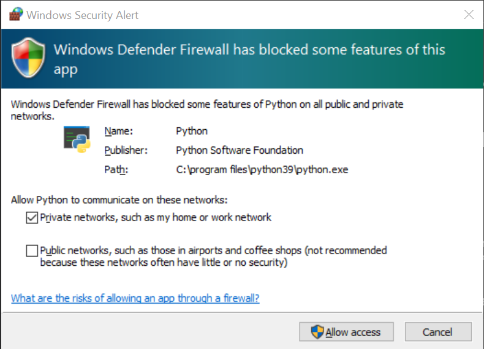484x349 pixels.
Task: Click the Python Software Foundation publisher value
Action: [x=239, y=150]
